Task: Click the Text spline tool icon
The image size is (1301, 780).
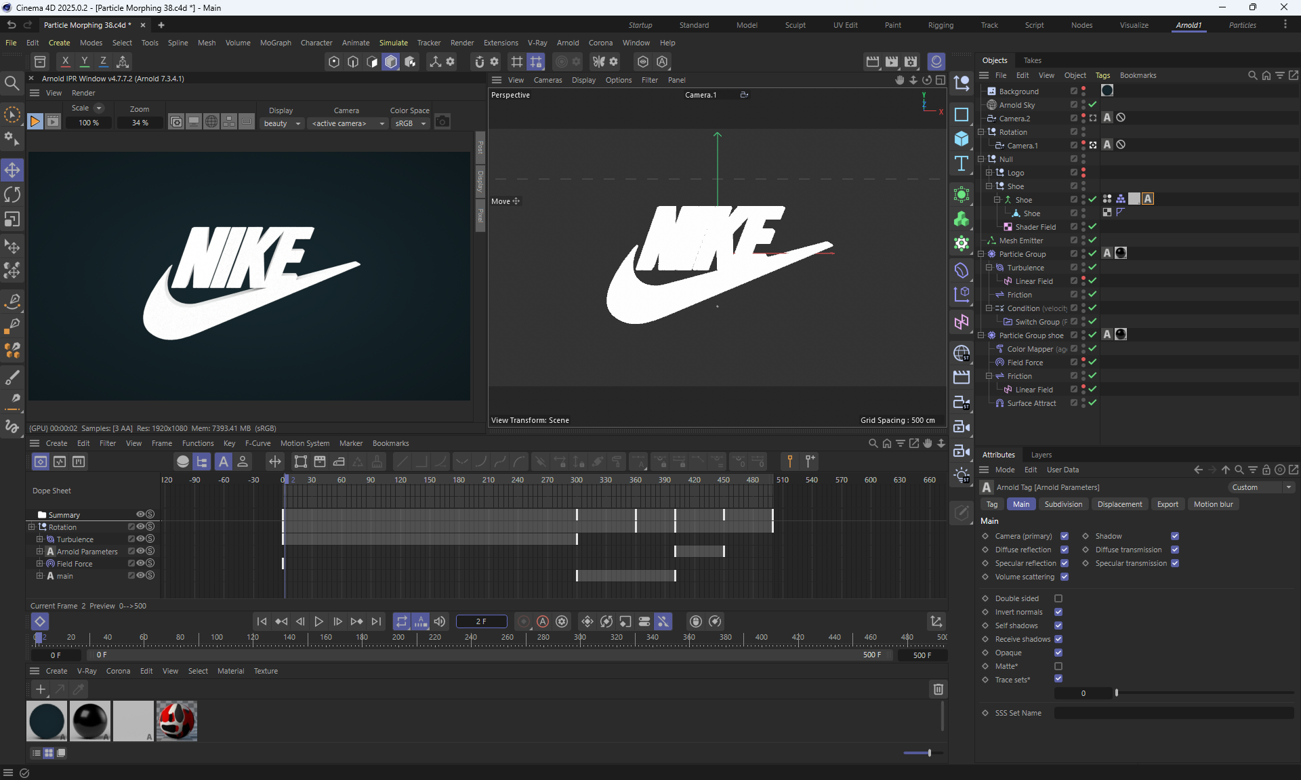Action: coord(962,163)
